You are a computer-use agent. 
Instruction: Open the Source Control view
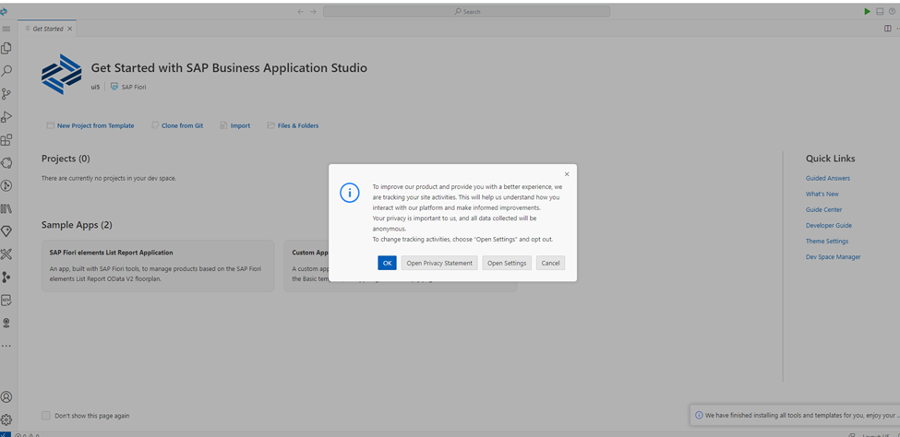[x=6, y=94]
